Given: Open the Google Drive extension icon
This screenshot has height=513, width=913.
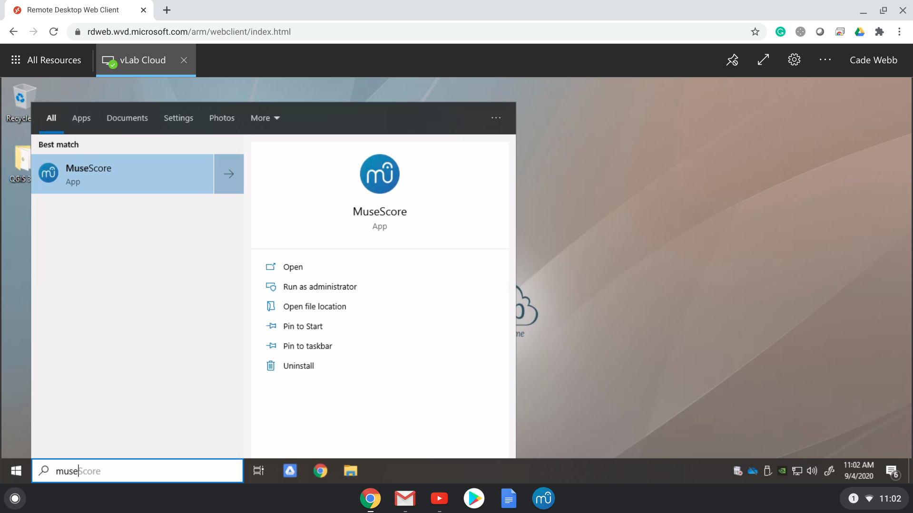Looking at the screenshot, I should (x=859, y=32).
